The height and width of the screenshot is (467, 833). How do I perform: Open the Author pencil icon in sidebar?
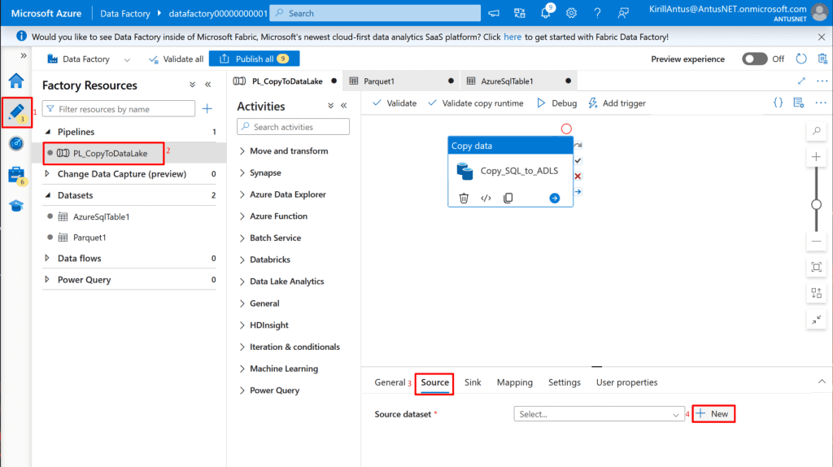coord(16,112)
